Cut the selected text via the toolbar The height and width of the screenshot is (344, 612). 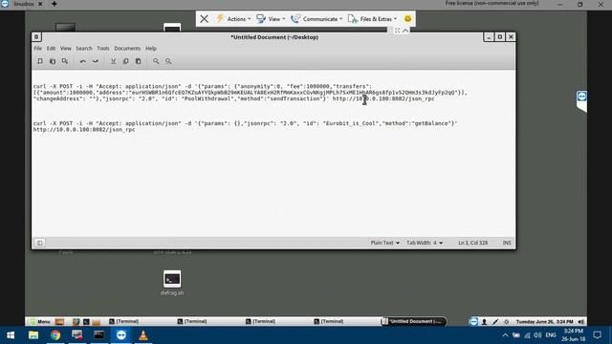click(x=113, y=61)
